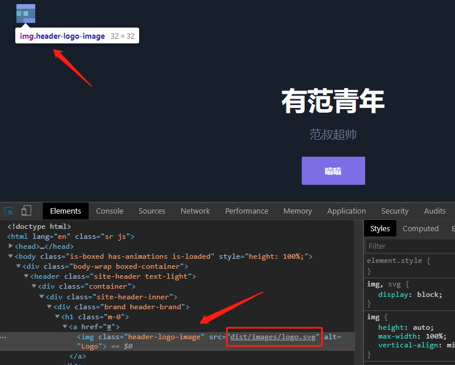Select the doctype html line
The image size is (455, 365).
(39, 227)
